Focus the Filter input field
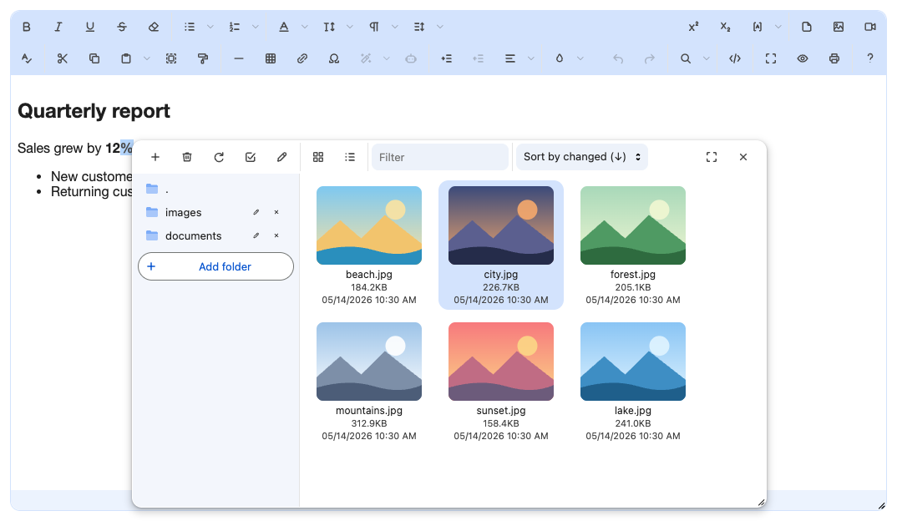The image size is (897, 521). [440, 157]
